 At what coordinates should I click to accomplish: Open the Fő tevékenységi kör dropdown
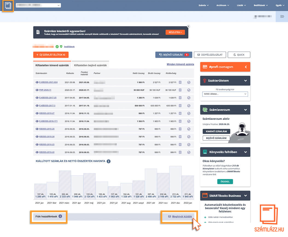click(x=225, y=94)
